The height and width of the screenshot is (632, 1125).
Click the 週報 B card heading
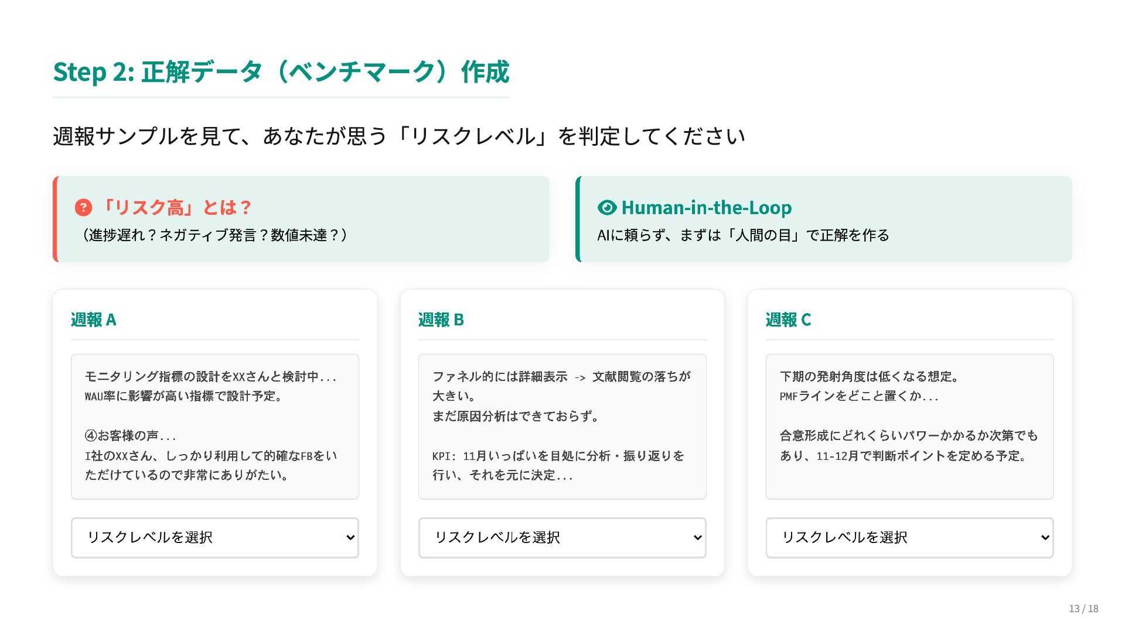(441, 320)
